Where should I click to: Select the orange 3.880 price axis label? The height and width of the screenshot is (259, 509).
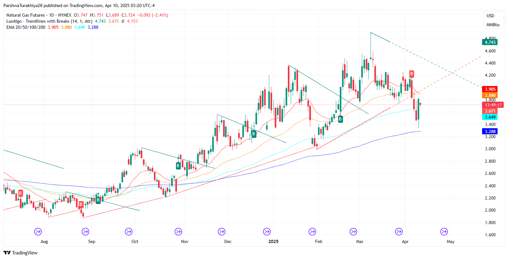coord(490,95)
